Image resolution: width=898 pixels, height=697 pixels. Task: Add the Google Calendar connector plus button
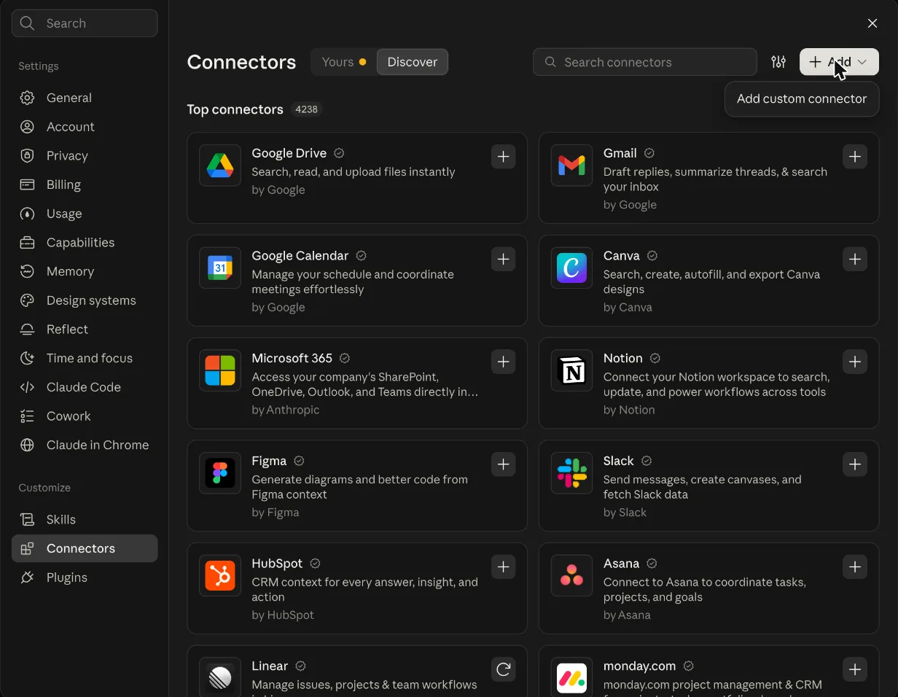503,259
